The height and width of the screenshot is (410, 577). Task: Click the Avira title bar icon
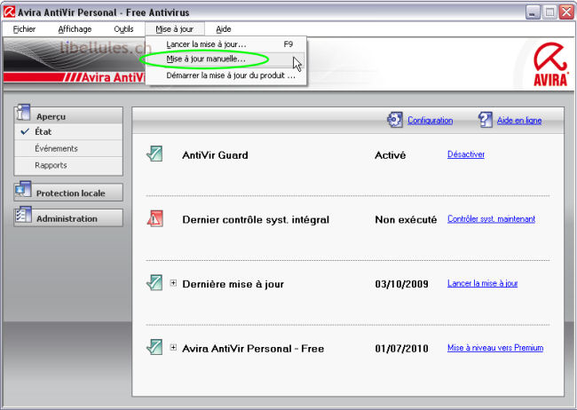(9, 12)
